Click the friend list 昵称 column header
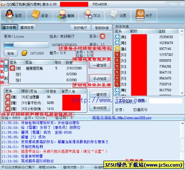 tap(143, 31)
